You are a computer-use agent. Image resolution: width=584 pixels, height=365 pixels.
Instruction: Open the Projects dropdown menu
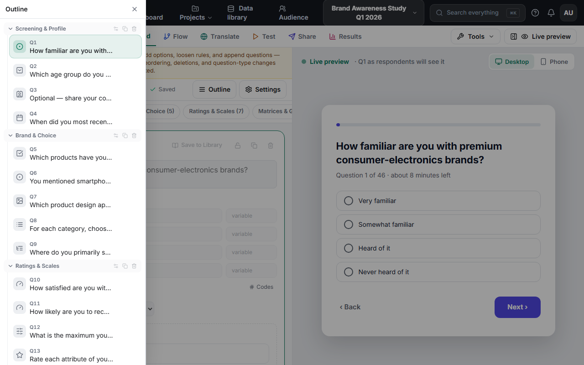click(196, 13)
